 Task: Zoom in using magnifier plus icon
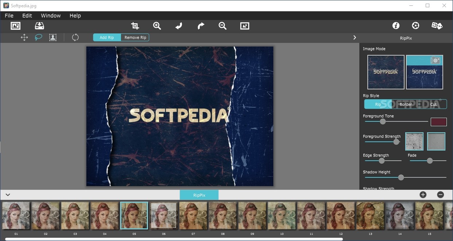pyautogui.click(x=157, y=26)
